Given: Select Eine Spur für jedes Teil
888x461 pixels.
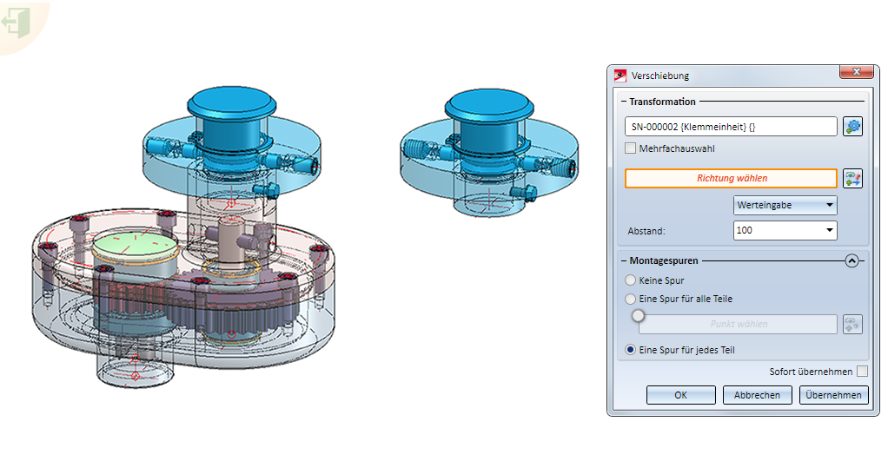Looking at the screenshot, I should point(630,350).
